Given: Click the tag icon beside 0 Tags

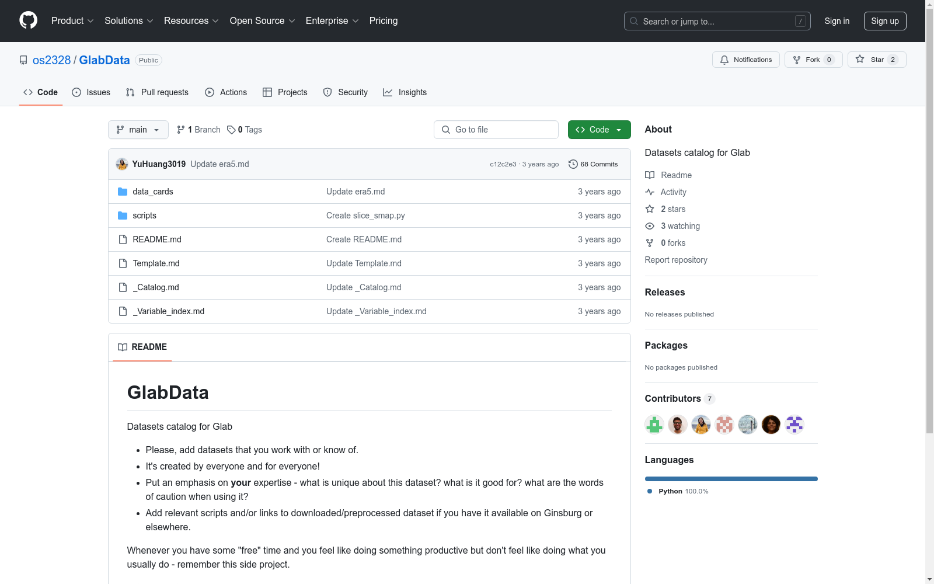Looking at the screenshot, I should pyautogui.click(x=231, y=130).
